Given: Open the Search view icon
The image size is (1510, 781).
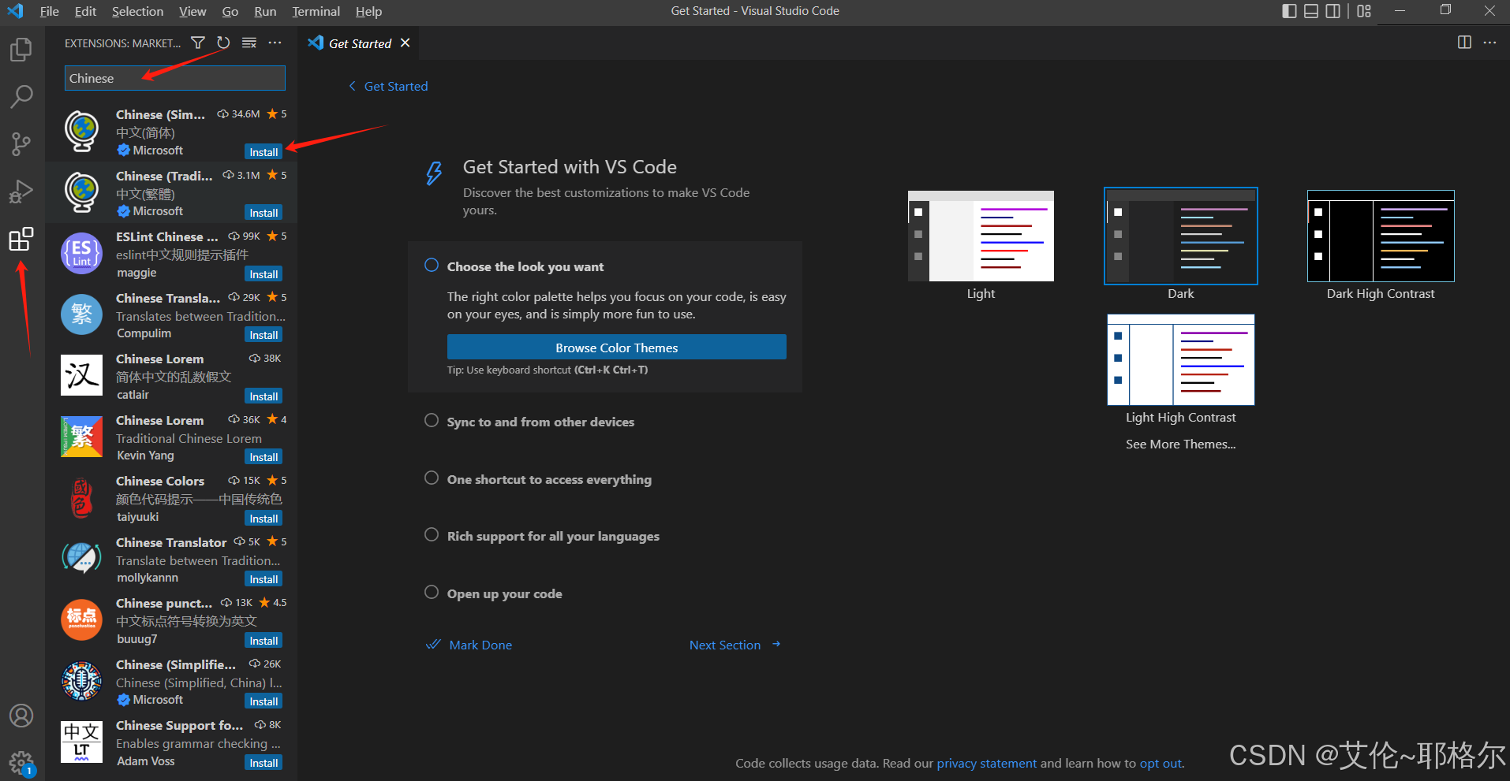Looking at the screenshot, I should tap(21, 97).
